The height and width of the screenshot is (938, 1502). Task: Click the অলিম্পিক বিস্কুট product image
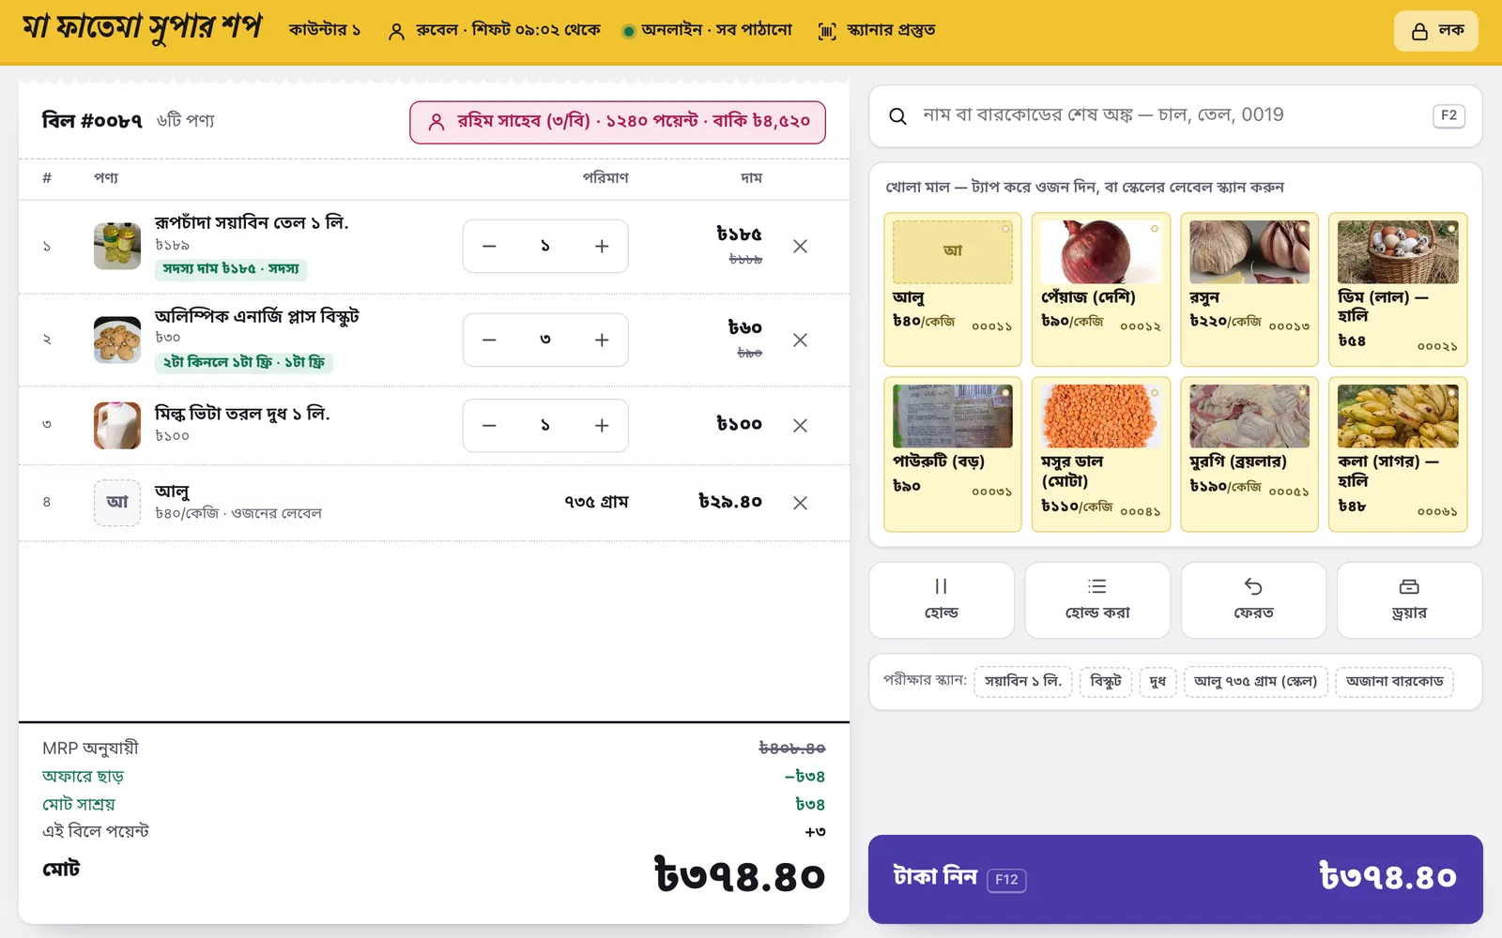(x=117, y=340)
